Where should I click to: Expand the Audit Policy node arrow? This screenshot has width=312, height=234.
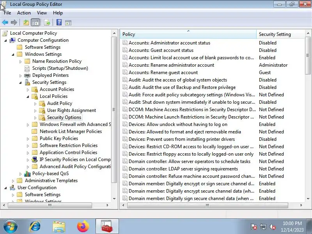coord(35,104)
